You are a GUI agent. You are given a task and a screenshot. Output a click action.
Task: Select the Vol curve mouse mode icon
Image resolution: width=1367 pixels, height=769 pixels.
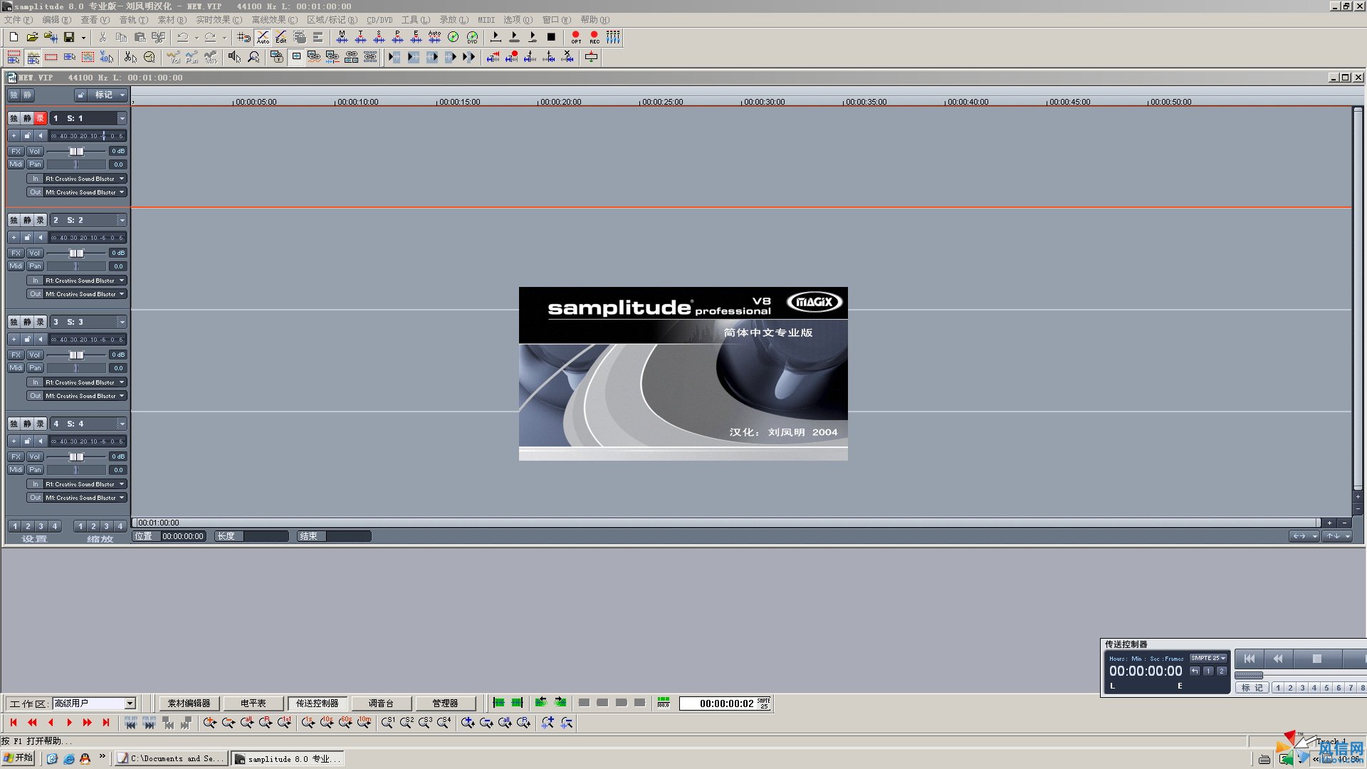click(174, 57)
